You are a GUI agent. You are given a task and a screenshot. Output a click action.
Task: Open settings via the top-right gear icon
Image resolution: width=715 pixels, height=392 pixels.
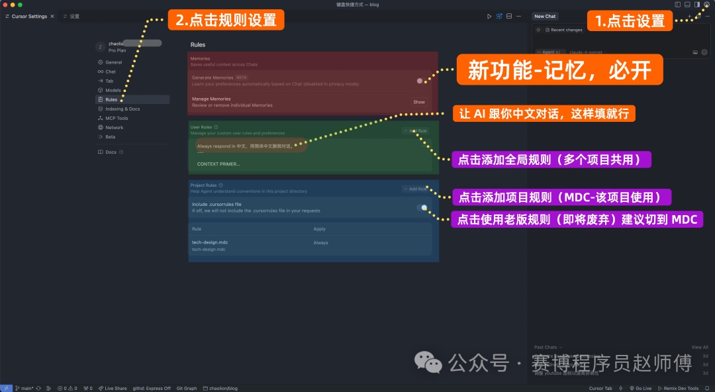(x=707, y=5)
